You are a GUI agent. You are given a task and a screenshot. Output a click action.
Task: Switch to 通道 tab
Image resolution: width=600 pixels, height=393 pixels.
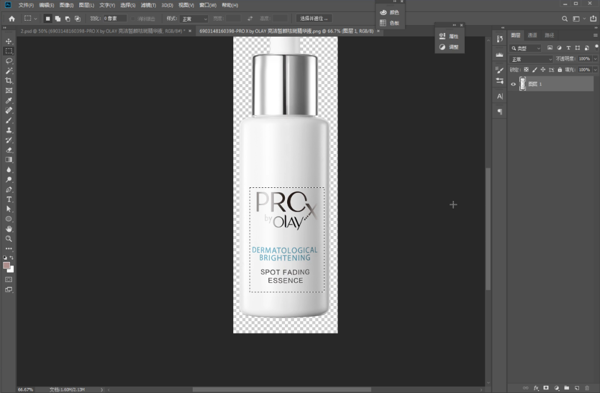tap(532, 35)
